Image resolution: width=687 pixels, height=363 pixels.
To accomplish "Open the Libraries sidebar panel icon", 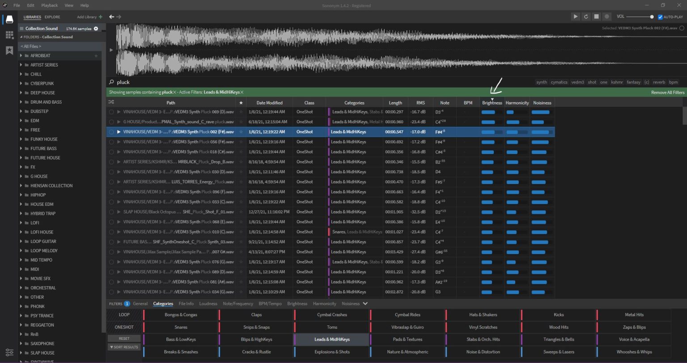I will click(9, 20).
